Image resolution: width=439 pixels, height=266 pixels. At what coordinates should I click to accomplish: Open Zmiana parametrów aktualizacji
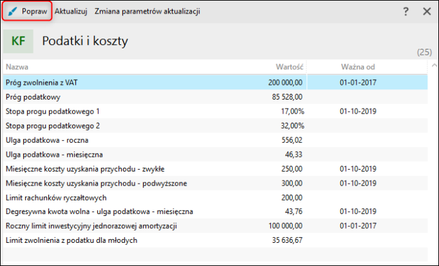147,12
